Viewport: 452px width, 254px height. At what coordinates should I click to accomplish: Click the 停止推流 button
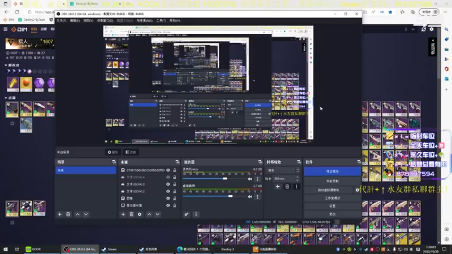(332, 172)
